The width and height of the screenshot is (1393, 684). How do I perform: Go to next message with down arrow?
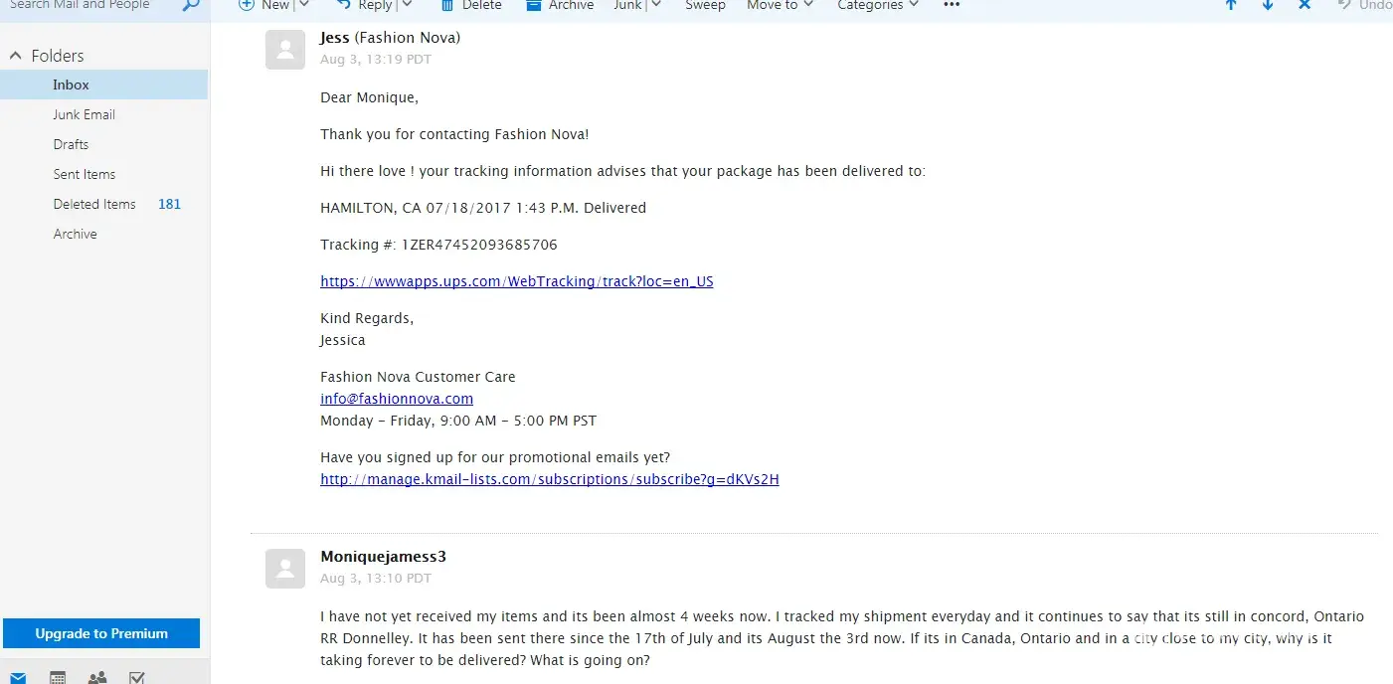click(1268, 6)
